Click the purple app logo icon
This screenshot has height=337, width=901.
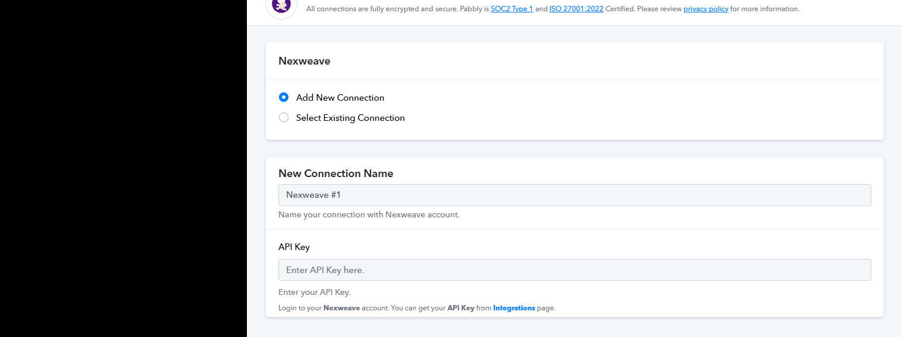click(x=281, y=6)
